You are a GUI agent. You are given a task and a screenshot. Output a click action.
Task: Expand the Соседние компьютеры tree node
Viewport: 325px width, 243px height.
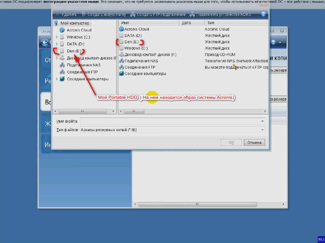57,79
